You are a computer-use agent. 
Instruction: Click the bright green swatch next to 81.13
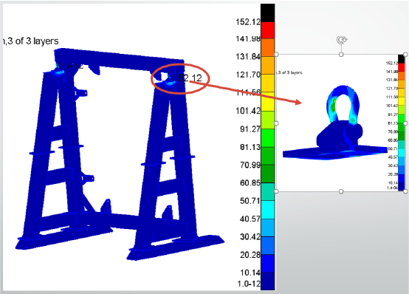268,138
